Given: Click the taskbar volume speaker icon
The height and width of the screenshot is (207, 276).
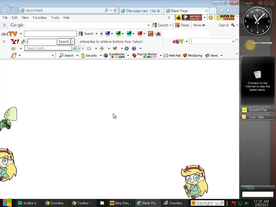Looking at the screenshot, I should 246,203.
